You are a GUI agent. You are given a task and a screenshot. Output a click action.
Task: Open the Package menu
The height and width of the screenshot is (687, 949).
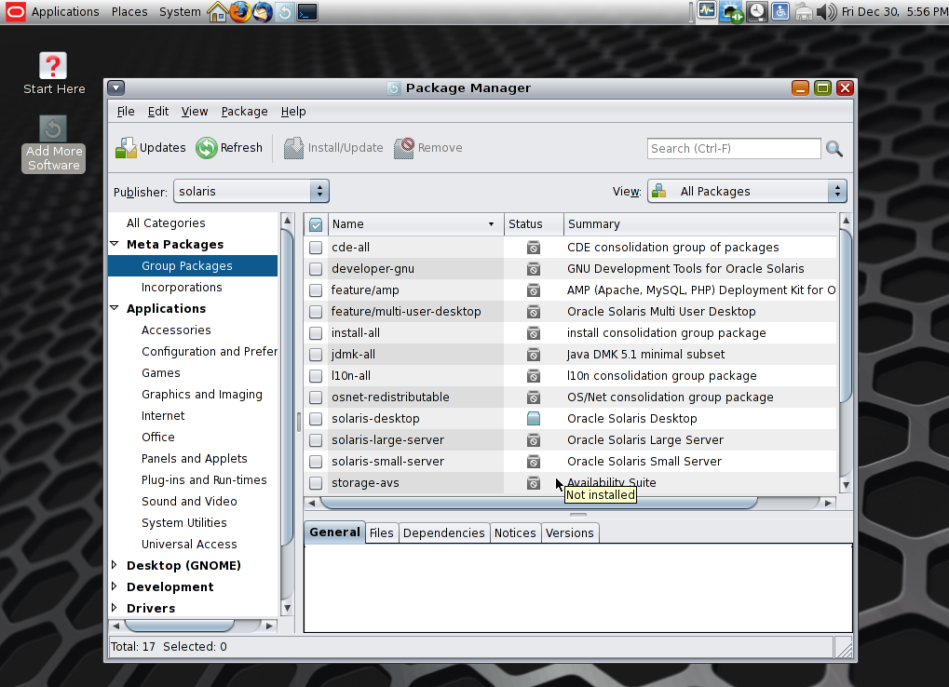click(244, 112)
